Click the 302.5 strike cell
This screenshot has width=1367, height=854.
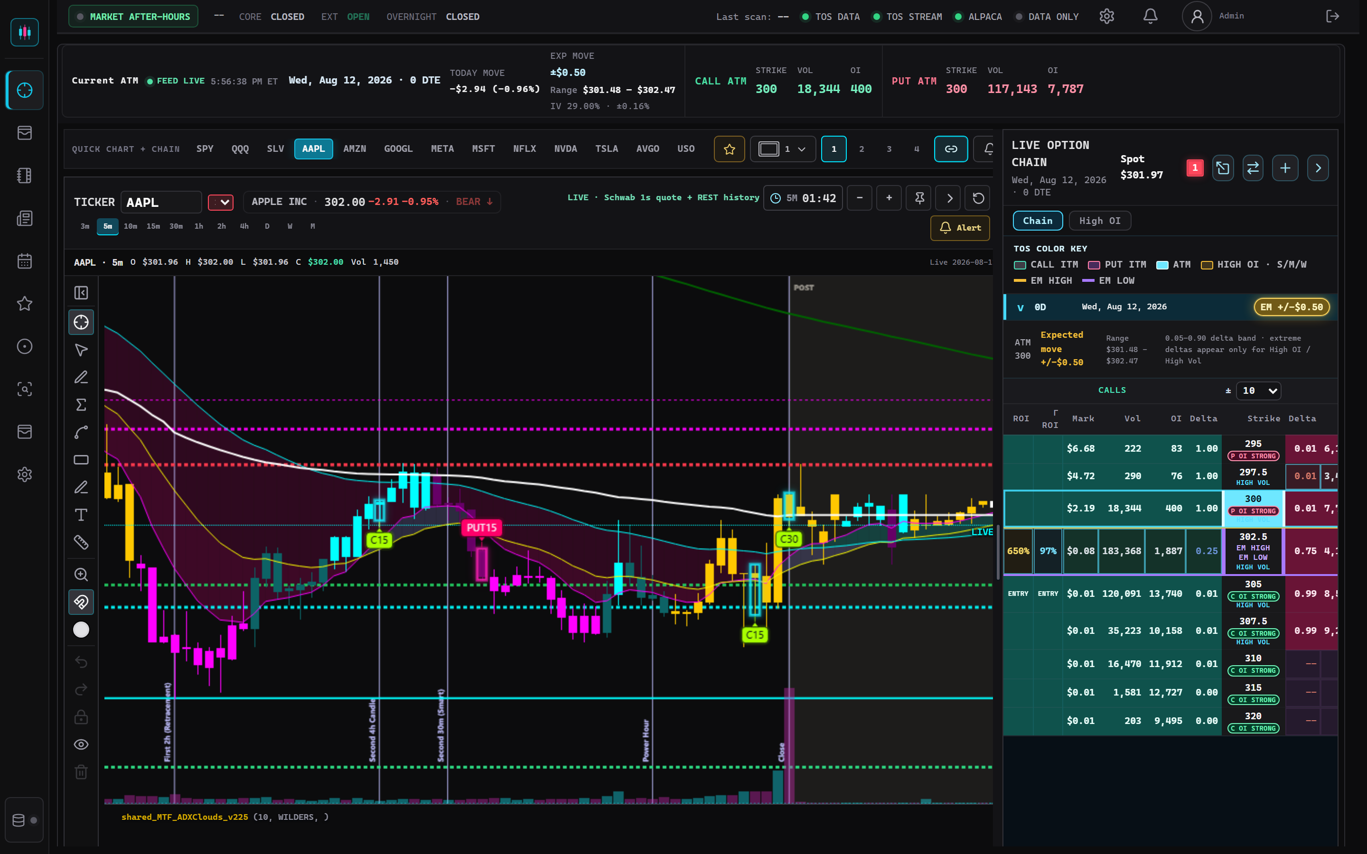pyautogui.click(x=1253, y=551)
